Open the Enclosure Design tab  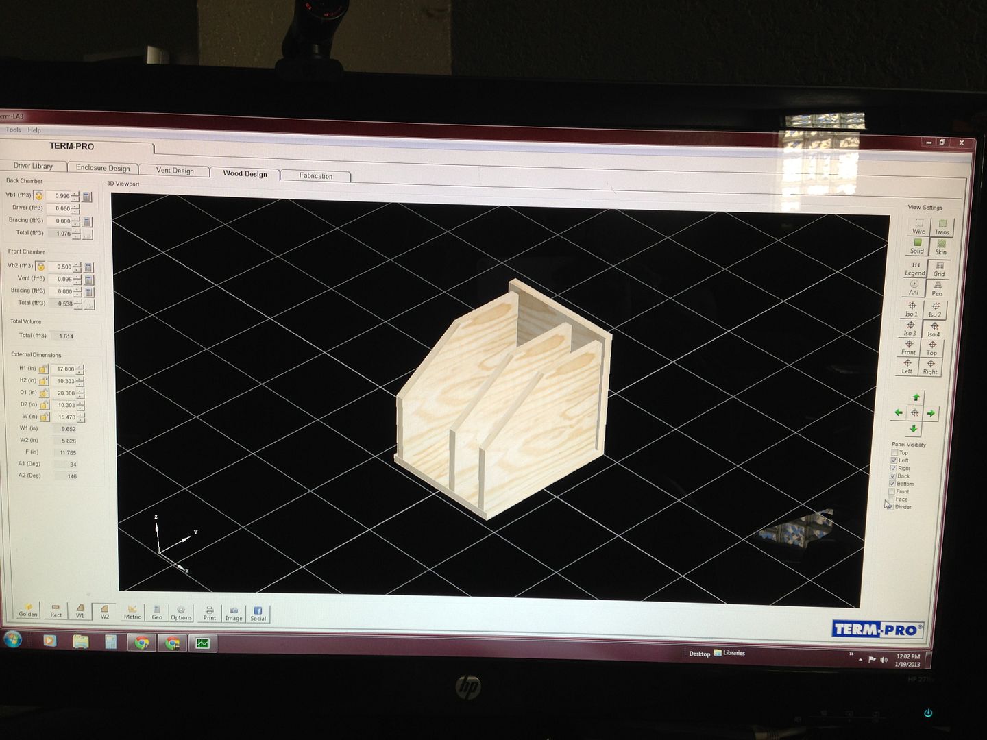(x=103, y=168)
